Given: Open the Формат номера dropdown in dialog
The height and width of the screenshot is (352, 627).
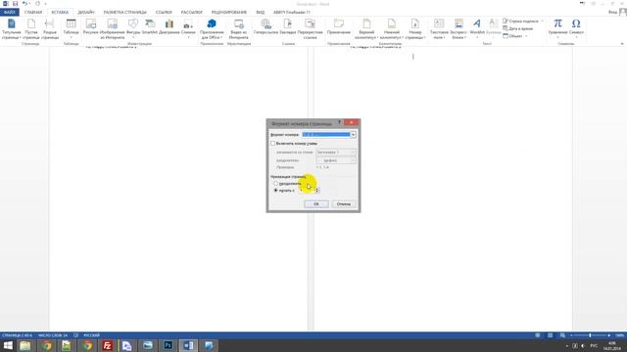Looking at the screenshot, I should click(329, 135).
